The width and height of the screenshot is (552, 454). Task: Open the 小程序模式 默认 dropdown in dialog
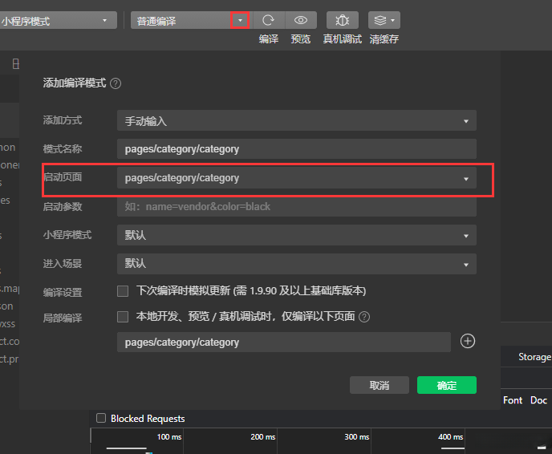tap(296, 235)
